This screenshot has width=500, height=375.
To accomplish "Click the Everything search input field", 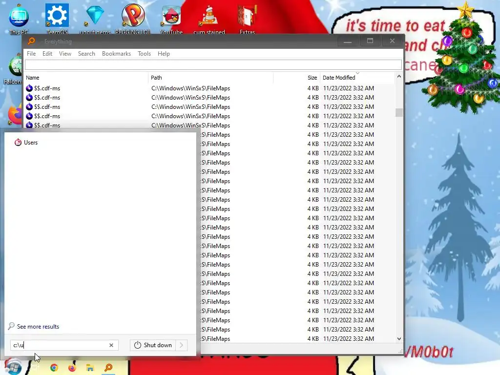I will click(213, 65).
